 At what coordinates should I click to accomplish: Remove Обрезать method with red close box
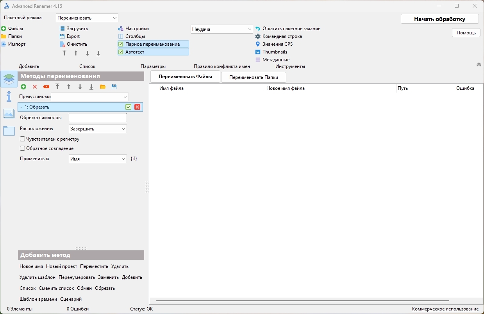(137, 107)
